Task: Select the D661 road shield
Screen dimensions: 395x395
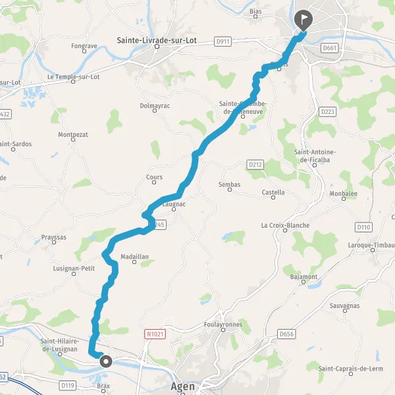Action: [x=330, y=47]
